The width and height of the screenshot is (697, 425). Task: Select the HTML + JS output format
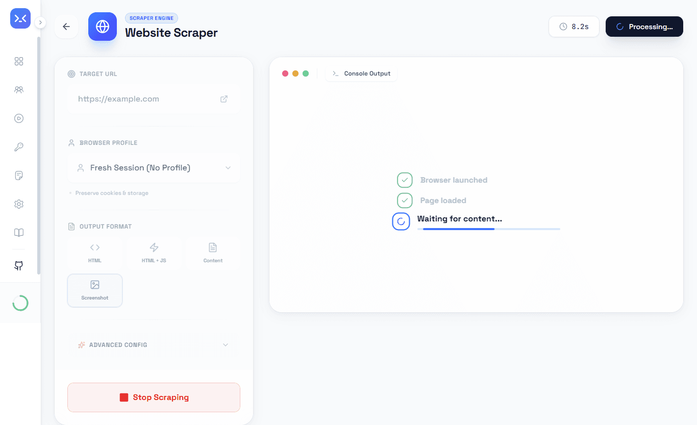click(x=154, y=253)
